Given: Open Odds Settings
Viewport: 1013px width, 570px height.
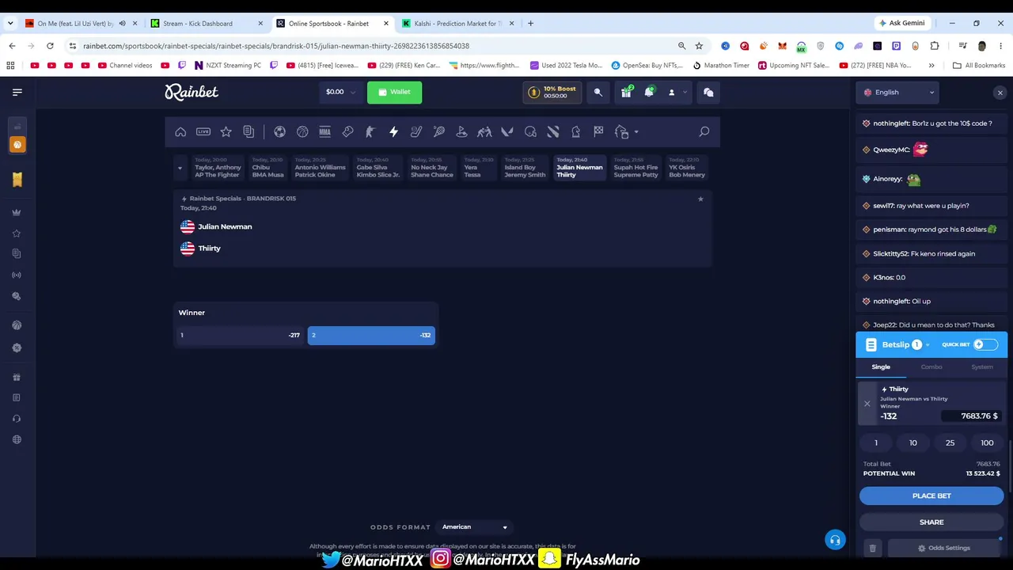Looking at the screenshot, I should click(943, 548).
